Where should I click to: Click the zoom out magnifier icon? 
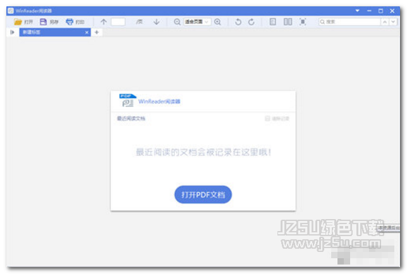pyautogui.click(x=177, y=21)
